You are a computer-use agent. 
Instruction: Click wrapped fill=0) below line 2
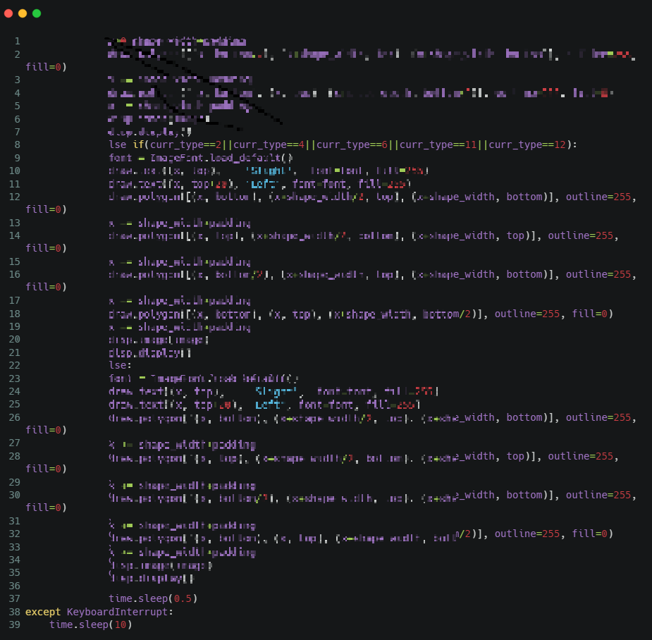coord(46,67)
